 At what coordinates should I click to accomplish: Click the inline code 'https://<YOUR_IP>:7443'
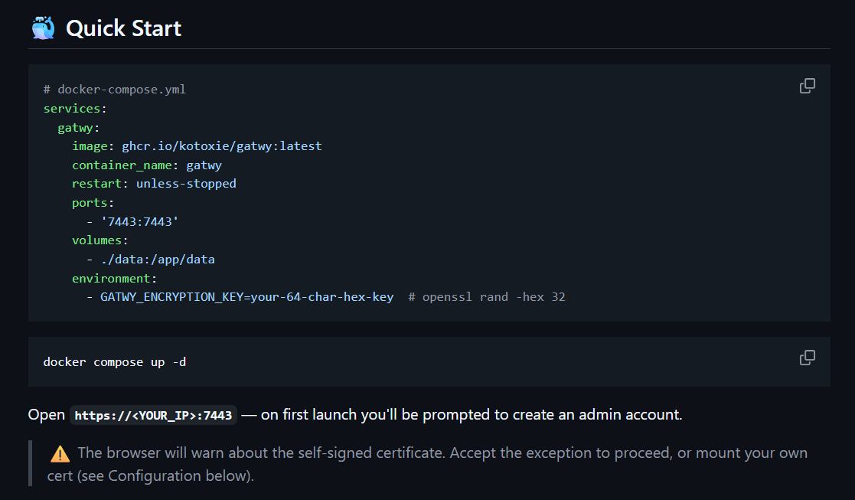[153, 414]
